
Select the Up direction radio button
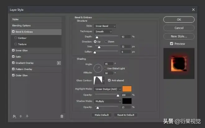click(95, 42)
